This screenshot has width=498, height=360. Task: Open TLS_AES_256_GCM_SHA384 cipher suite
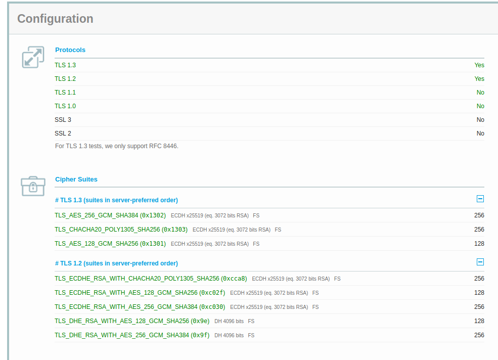click(x=110, y=215)
